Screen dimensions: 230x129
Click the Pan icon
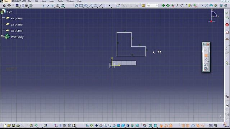96,125
